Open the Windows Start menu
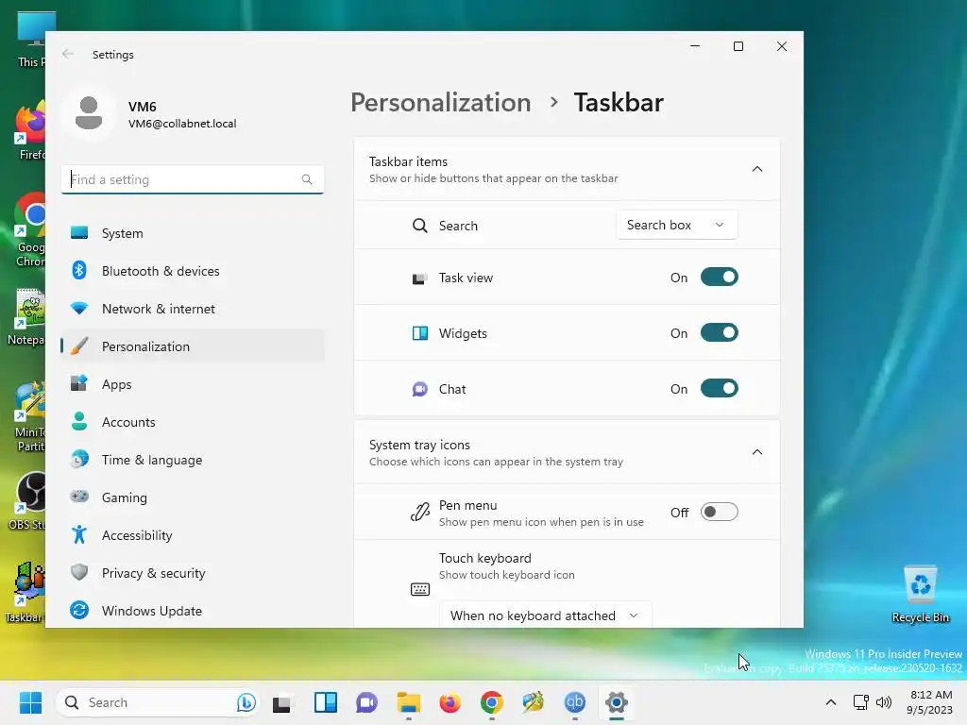This screenshot has height=725, width=967. tap(30, 702)
